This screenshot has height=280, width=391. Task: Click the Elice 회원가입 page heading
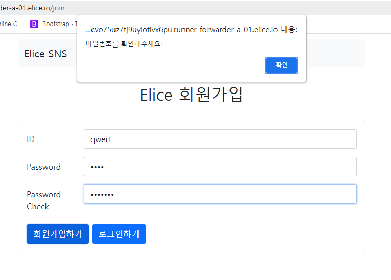tap(191, 95)
